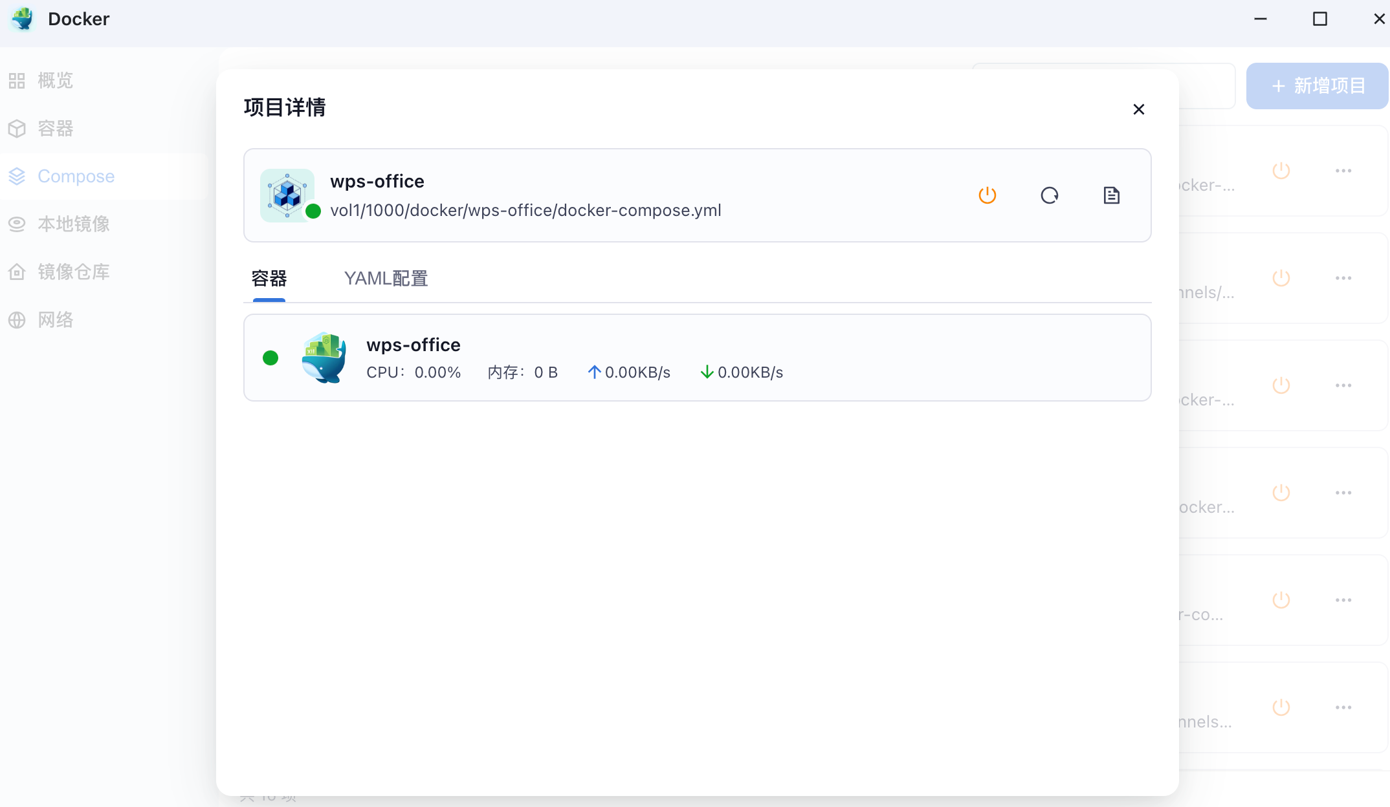The height and width of the screenshot is (807, 1390).
Task: Toggle power on the first background project
Action: coord(1281,171)
